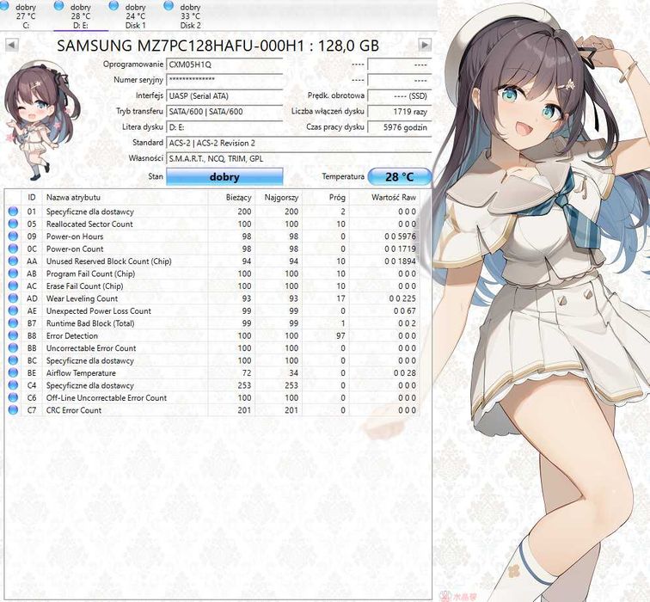Select 'Airflow Temperature' attribute name
650x602 pixels.
[81, 373]
